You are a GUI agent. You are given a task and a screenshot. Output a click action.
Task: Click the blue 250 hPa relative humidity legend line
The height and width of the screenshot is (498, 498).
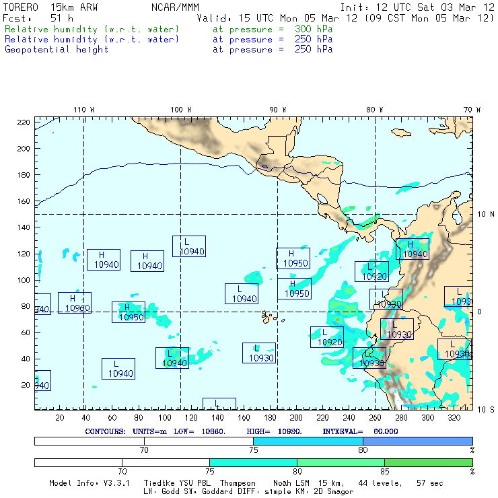pyautogui.click(x=92, y=40)
